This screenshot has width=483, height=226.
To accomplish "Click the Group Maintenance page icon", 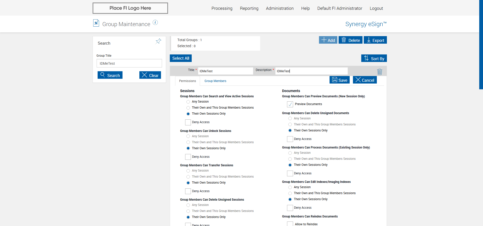I will [96, 23].
